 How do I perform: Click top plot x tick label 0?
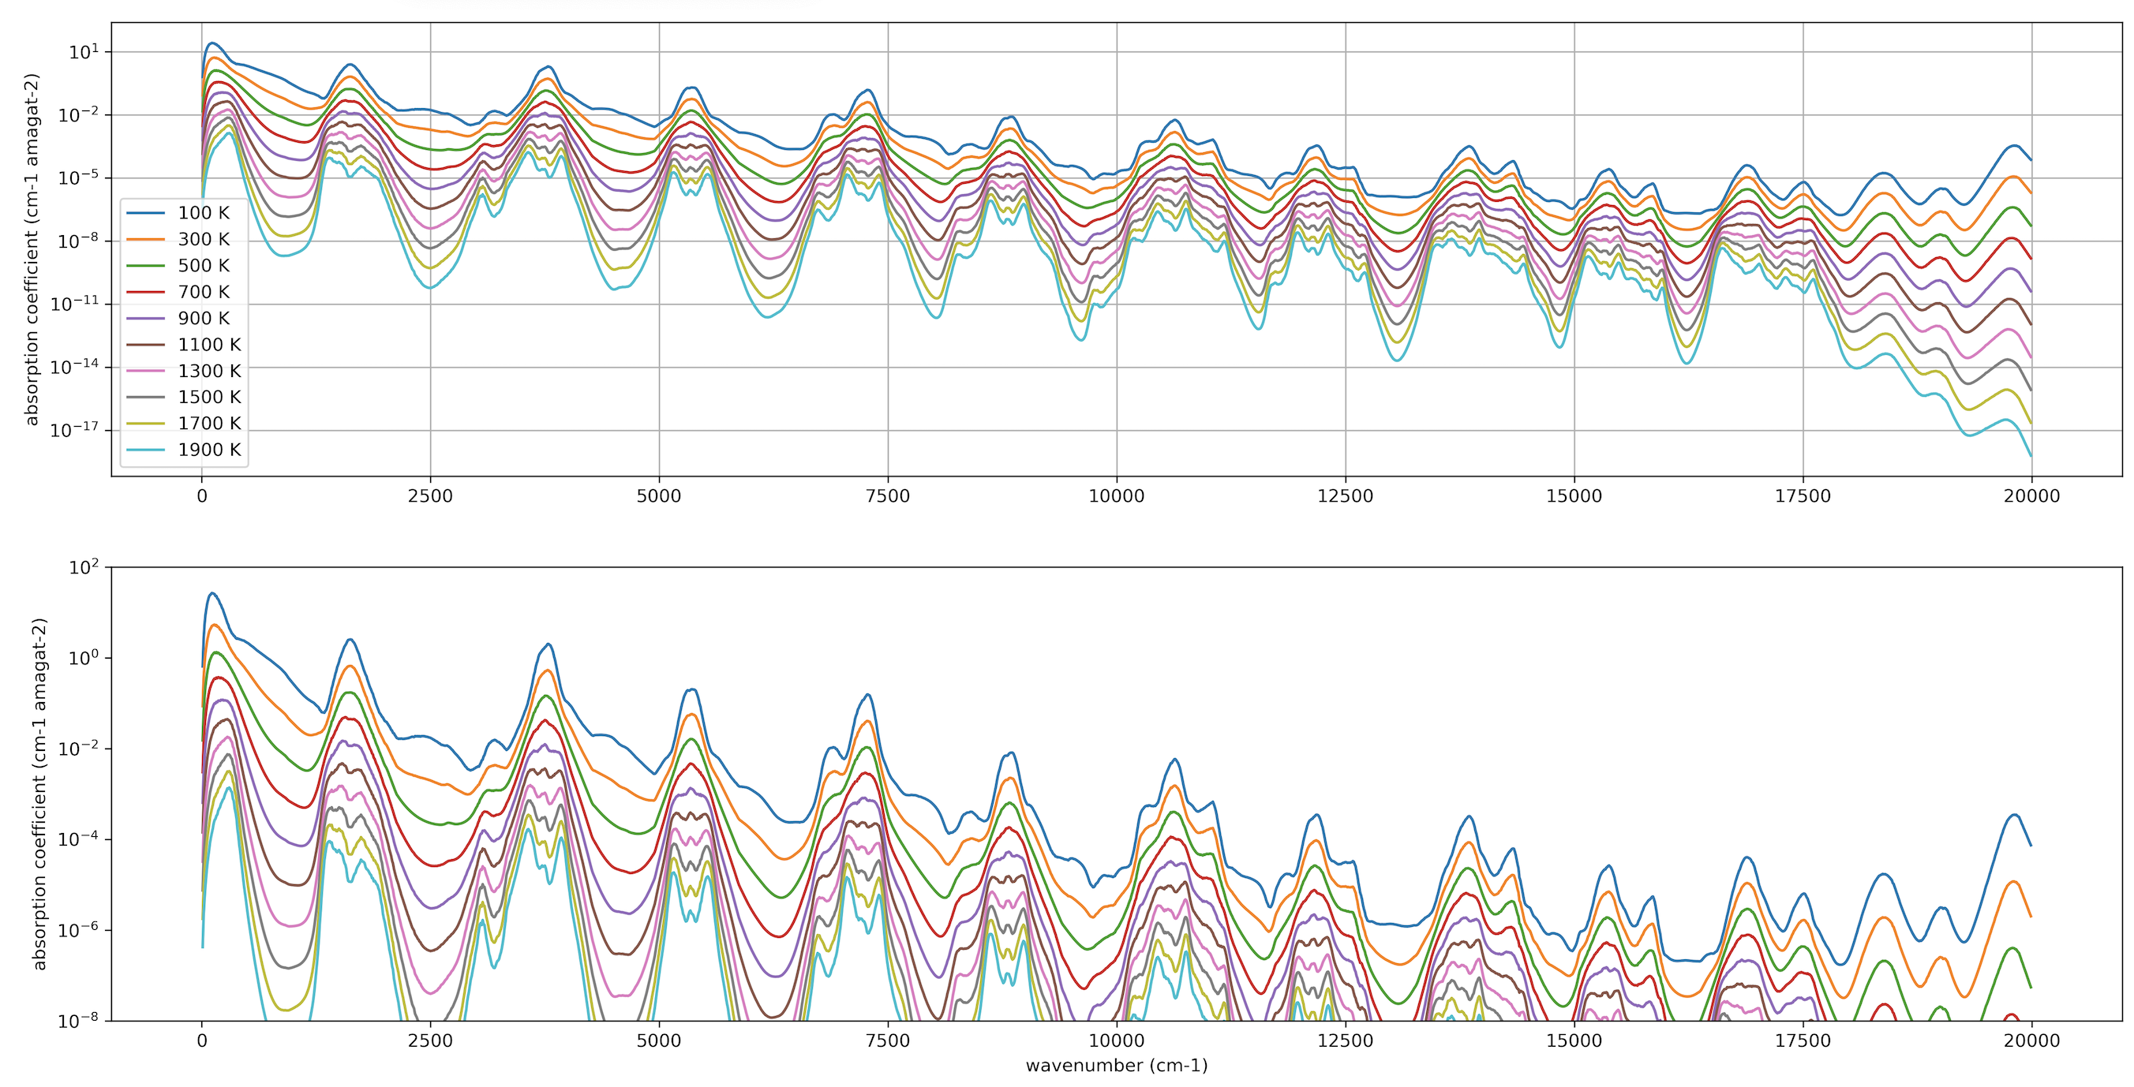(x=201, y=497)
